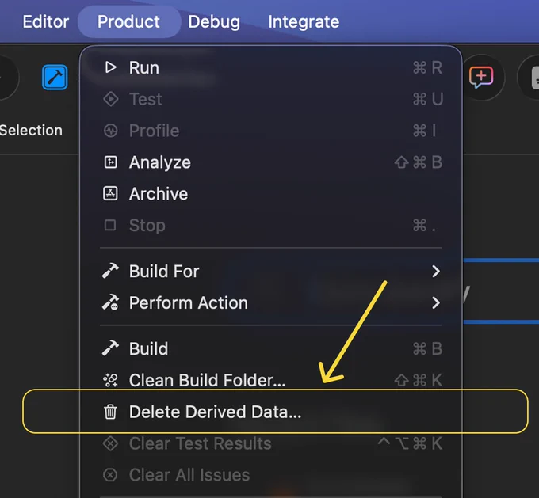Image resolution: width=539 pixels, height=498 pixels.
Task: Expand the Perform Action submenu arrow
Action: click(x=436, y=303)
